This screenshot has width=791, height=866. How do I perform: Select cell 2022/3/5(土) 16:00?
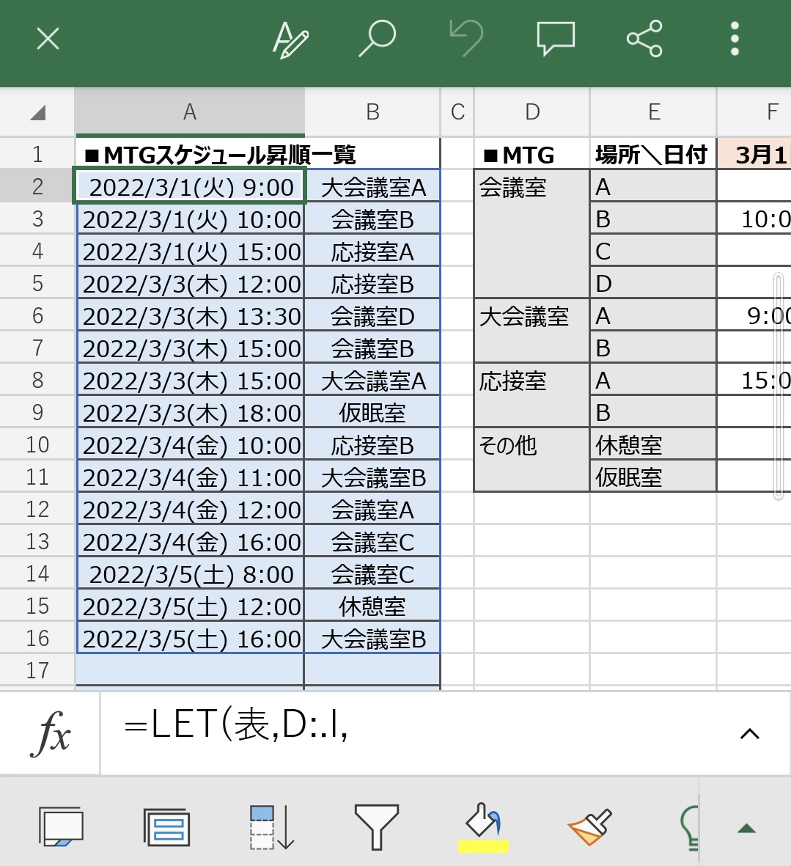click(191, 639)
